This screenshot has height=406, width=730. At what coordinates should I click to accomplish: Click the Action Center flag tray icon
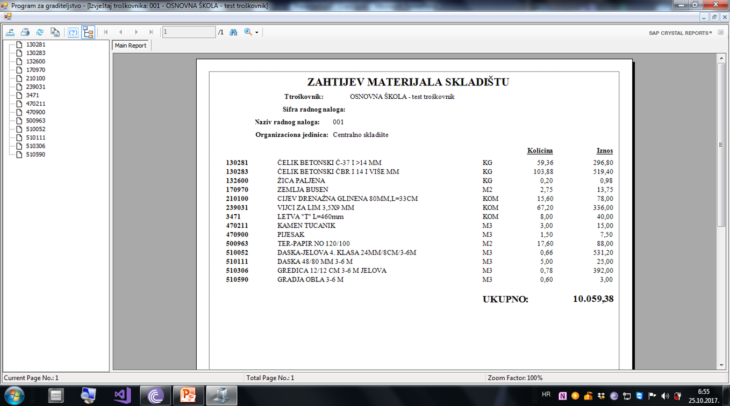coord(652,396)
